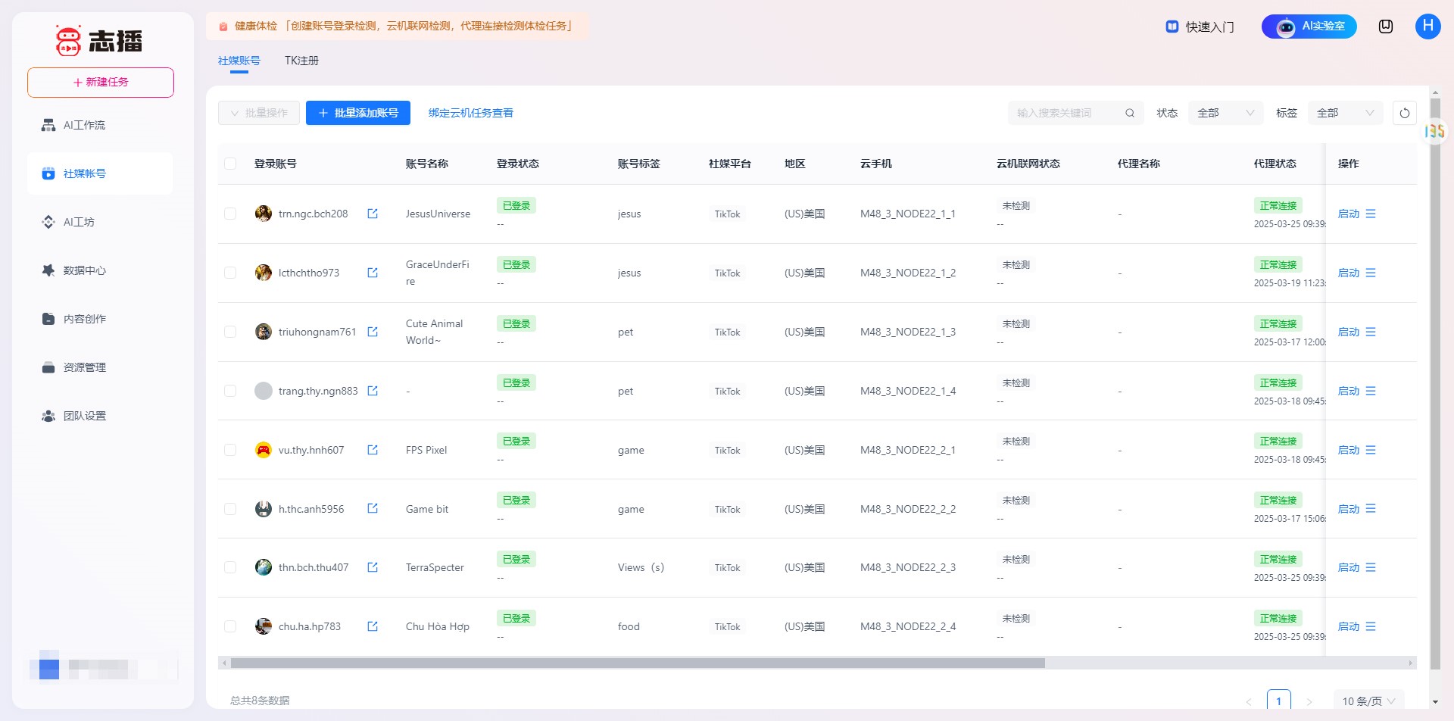Open the 内容创作 panel
1454x721 pixels.
click(84, 318)
